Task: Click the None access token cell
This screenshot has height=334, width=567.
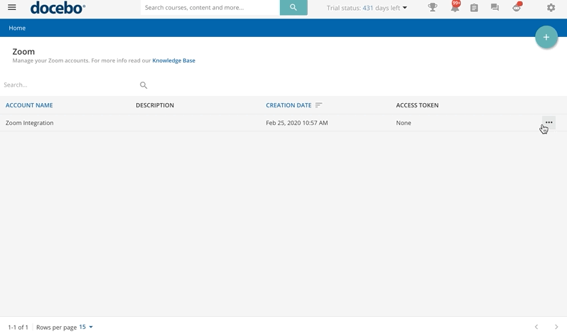Action: point(403,123)
